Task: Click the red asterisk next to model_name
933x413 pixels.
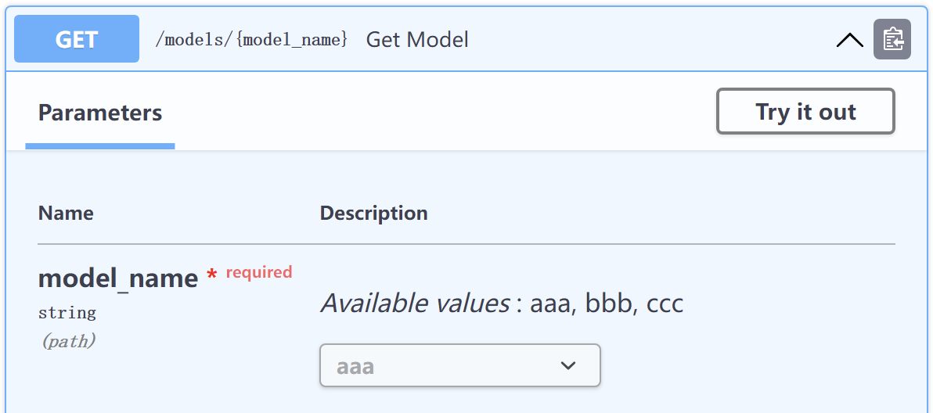Action: click(x=211, y=275)
